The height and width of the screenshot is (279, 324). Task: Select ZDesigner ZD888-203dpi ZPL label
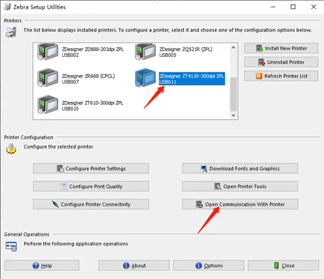coord(92,52)
